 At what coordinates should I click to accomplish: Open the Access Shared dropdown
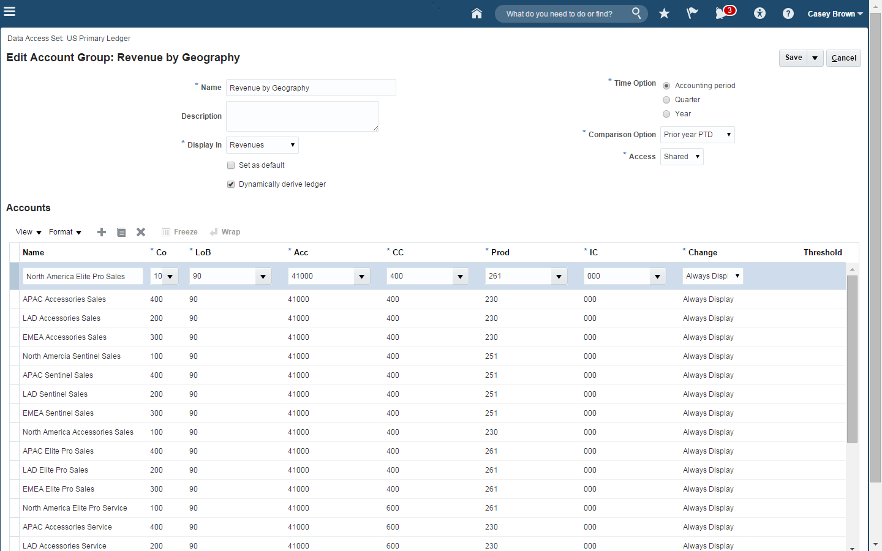[x=681, y=157]
